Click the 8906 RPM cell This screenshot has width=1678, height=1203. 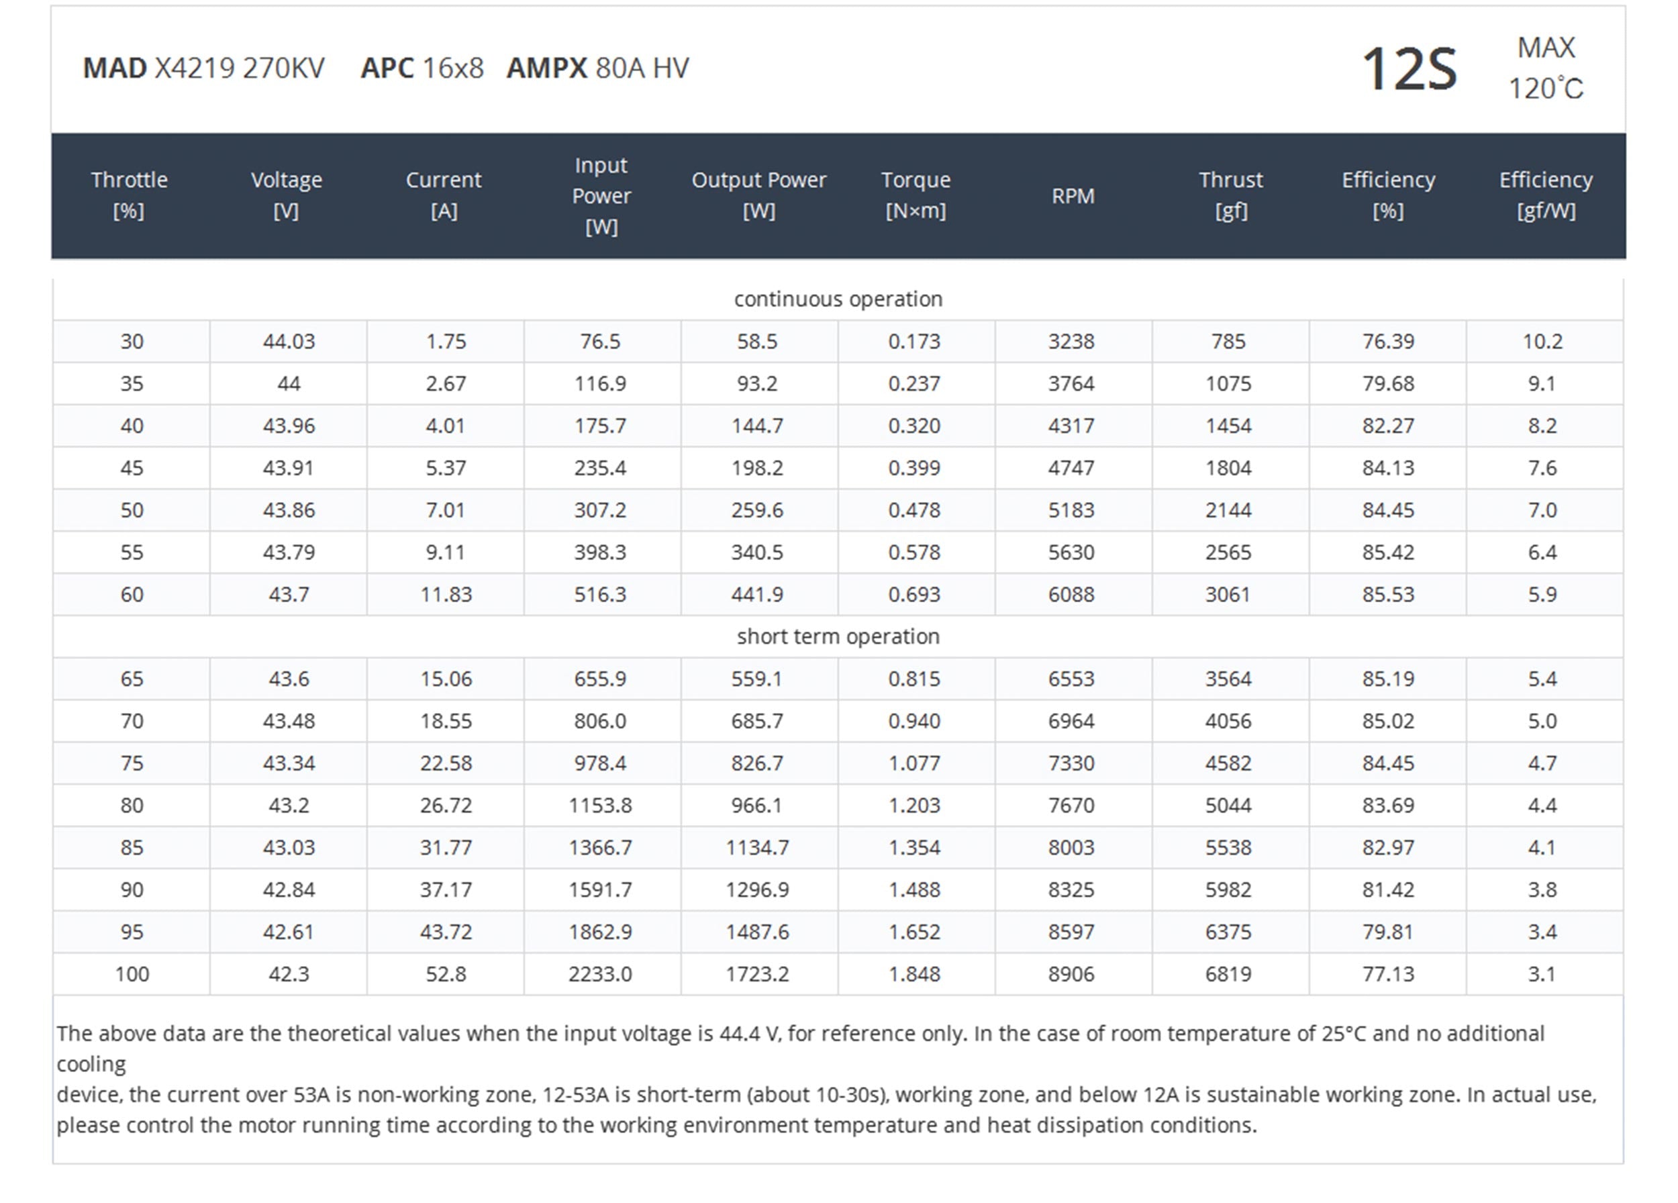click(x=1073, y=973)
